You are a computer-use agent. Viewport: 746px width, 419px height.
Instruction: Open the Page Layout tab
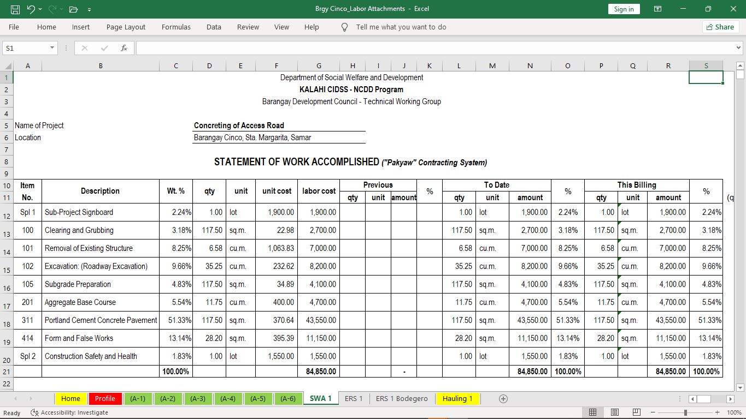(126, 27)
